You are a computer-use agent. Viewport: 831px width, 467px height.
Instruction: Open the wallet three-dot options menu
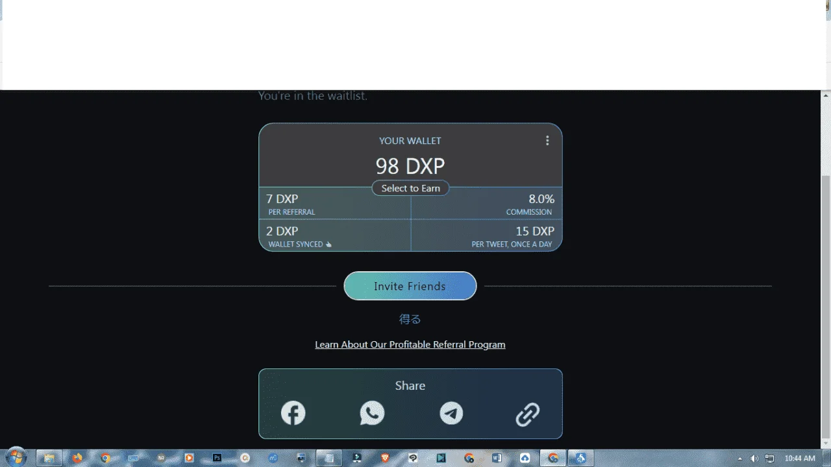(547, 141)
